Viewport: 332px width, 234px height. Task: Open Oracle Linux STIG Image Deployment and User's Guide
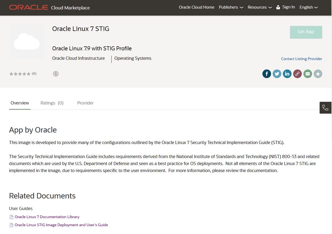click(x=61, y=225)
